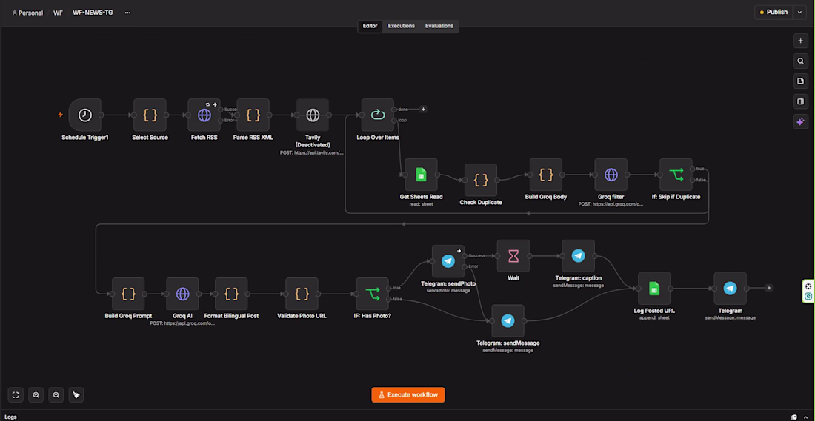Image resolution: width=815 pixels, height=421 pixels.
Task: Open the Schedule Trigger1 clock node
Action: coord(84,115)
